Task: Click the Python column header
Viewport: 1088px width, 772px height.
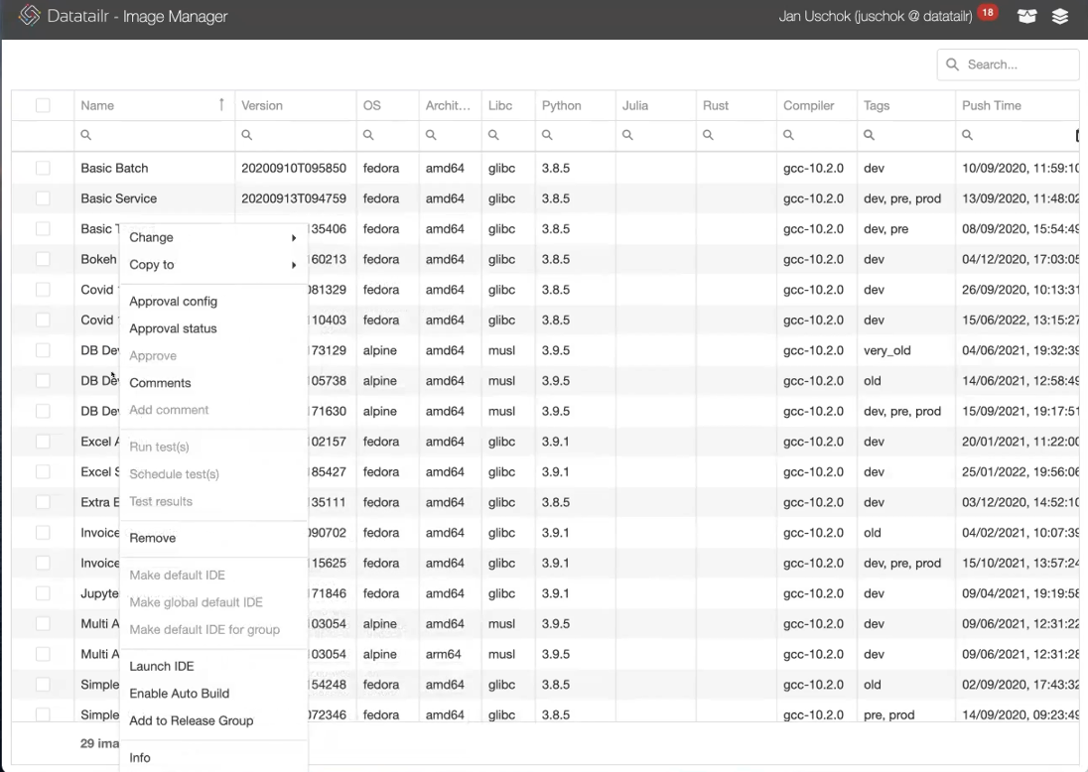Action: [x=575, y=105]
